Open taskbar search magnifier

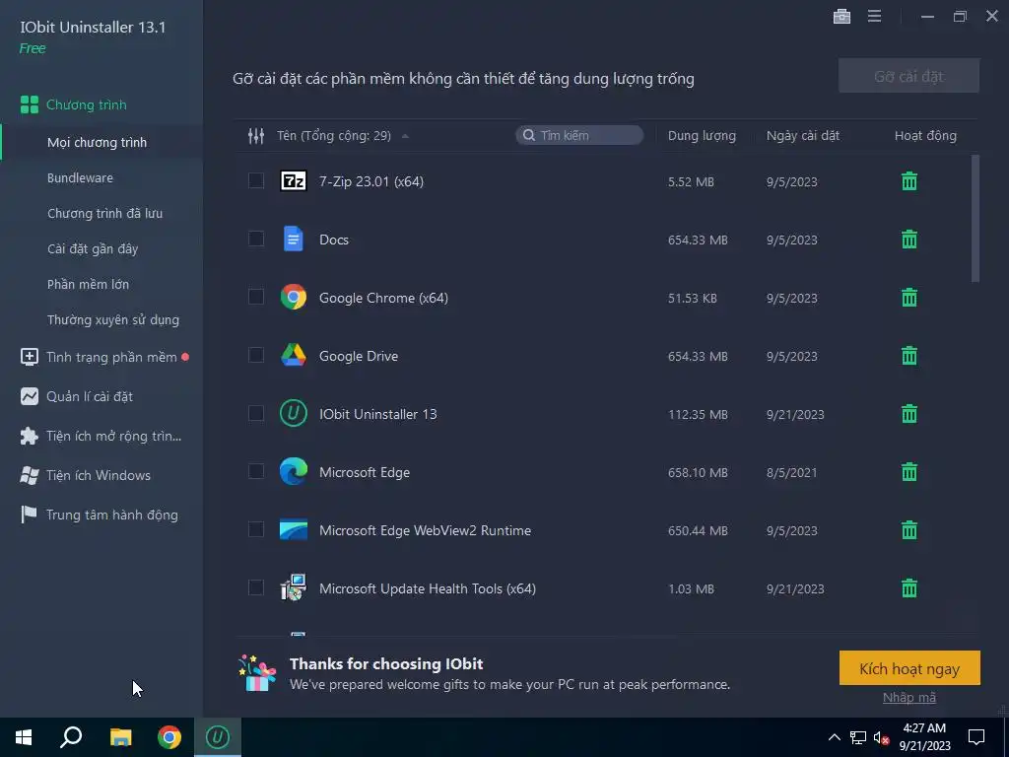(71, 737)
